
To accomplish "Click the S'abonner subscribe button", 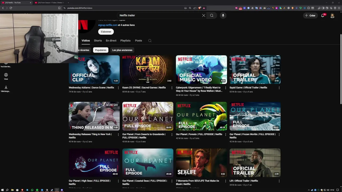I will coord(106,32).
